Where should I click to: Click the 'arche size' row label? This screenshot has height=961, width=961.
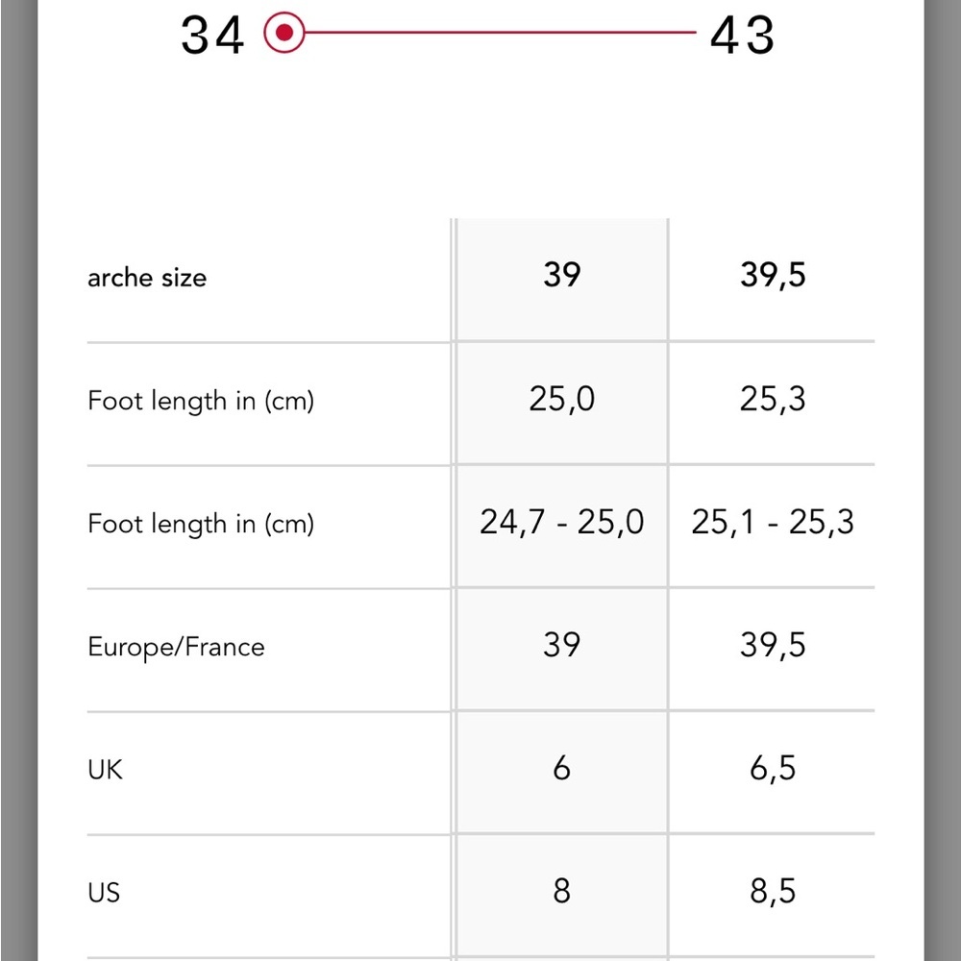tap(147, 278)
